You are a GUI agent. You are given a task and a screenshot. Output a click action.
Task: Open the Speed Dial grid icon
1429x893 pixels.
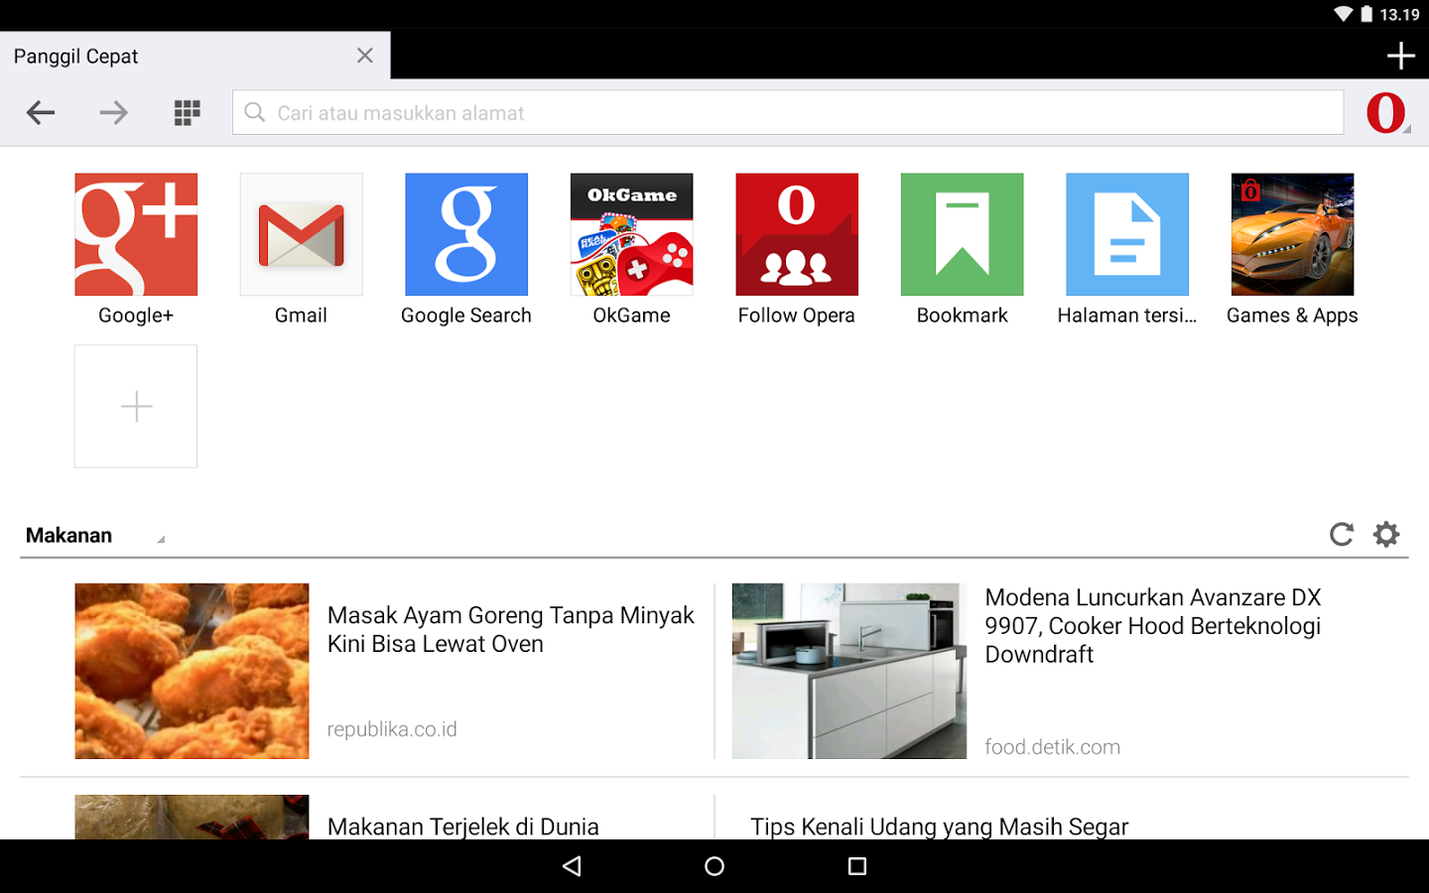click(x=188, y=113)
